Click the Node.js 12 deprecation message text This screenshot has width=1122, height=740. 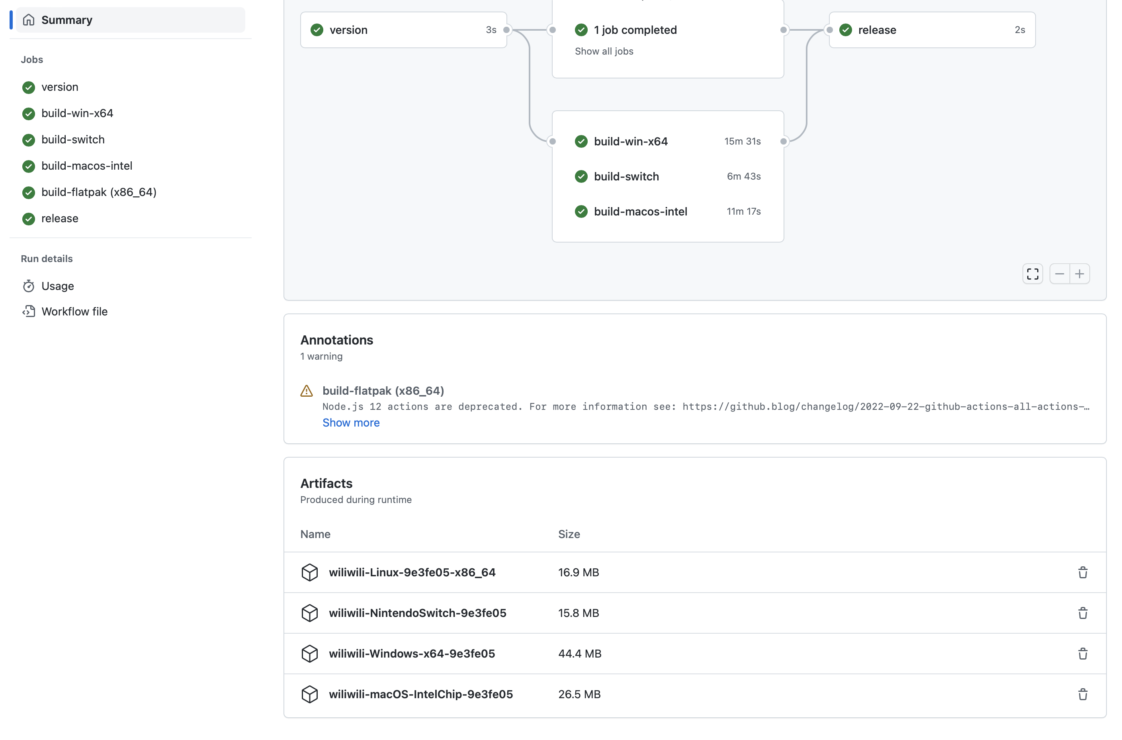(x=706, y=406)
